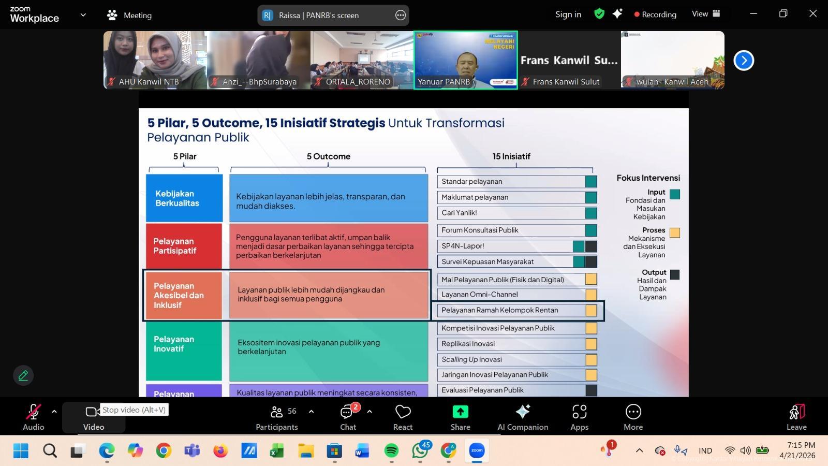
Task: Leave the meeting
Action: coord(796,417)
